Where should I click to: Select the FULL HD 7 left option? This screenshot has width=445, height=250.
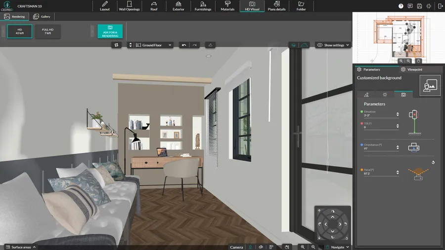point(47,31)
